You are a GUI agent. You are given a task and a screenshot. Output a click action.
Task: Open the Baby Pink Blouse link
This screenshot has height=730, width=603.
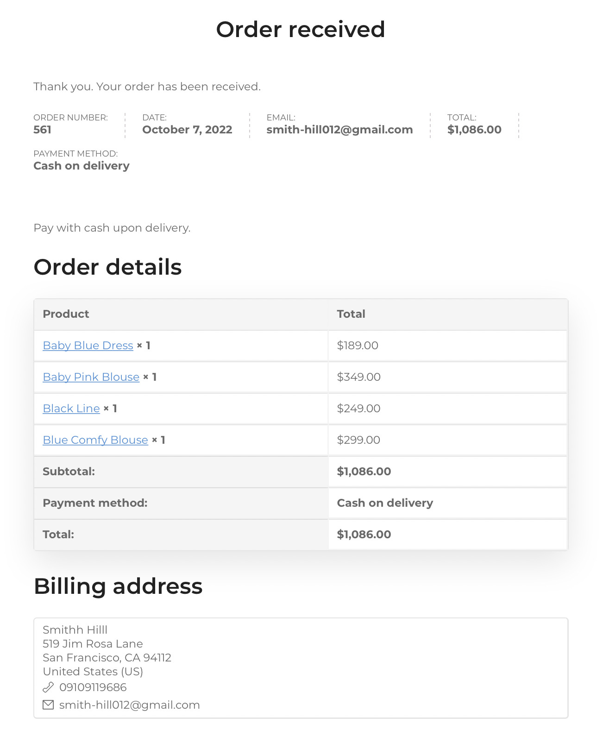(91, 377)
